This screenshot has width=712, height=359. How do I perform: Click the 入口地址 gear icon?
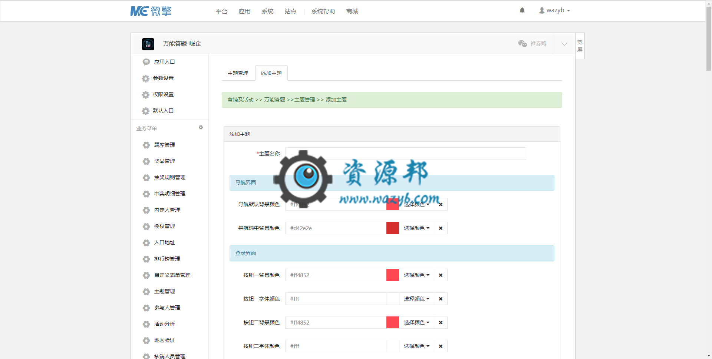tap(146, 243)
